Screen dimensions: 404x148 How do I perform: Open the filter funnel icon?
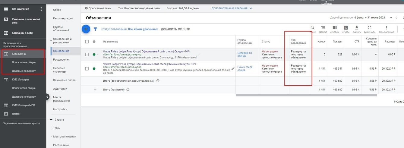point(95,29)
